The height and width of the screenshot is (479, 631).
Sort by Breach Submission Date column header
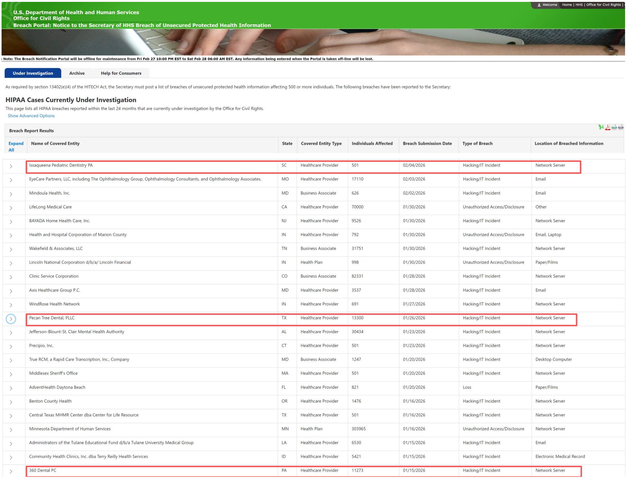click(x=427, y=143)
